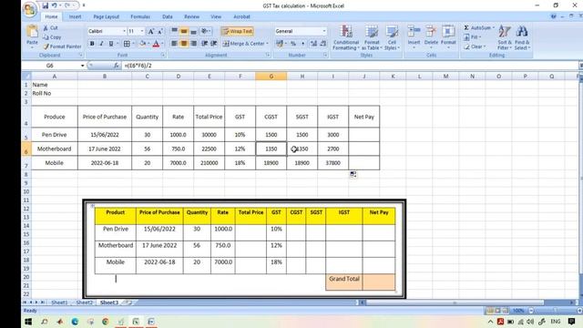
Task: Activate the Format Painter
Action: (62, 46)
